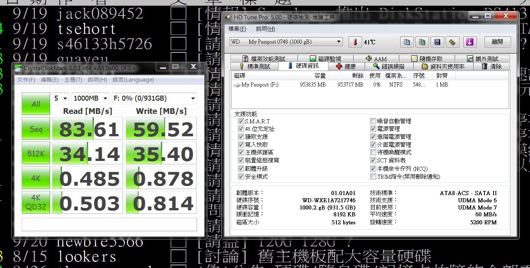The height and width of the screenshot is (268, 530).
Task: Click the 41℃ temperature reading
Action: click(369, 42)
